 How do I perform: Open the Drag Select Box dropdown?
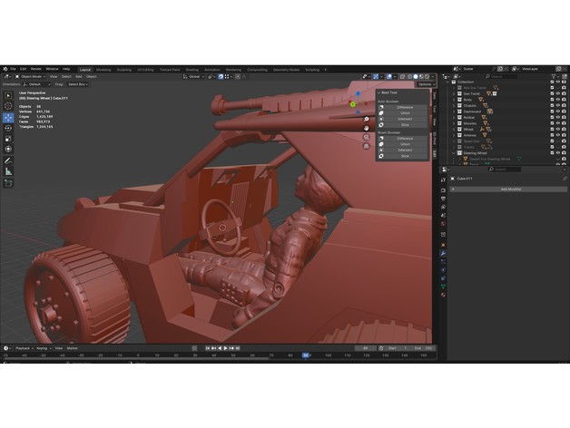(76, 84)
